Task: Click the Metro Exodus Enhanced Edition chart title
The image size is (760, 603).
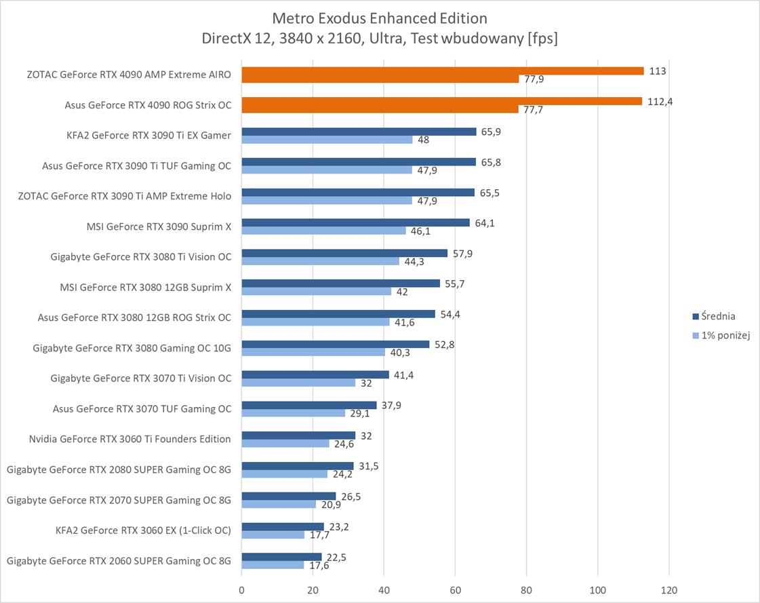Action: point(380,18)
